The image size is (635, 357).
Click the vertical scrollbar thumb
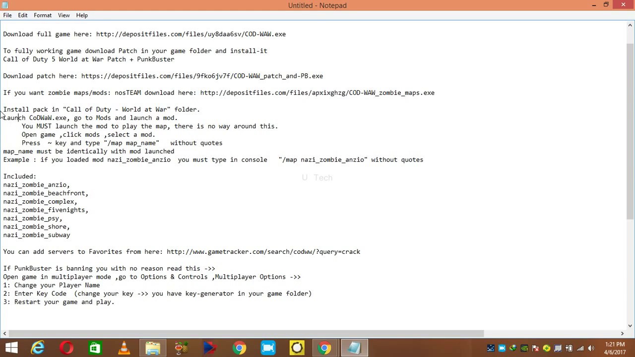631,131
